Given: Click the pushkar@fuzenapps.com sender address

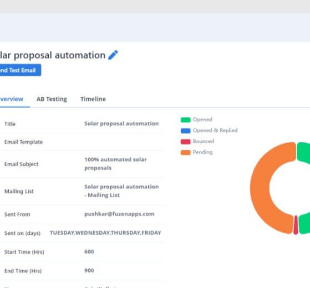Looking at the screenshot, I should pos(119,214).
